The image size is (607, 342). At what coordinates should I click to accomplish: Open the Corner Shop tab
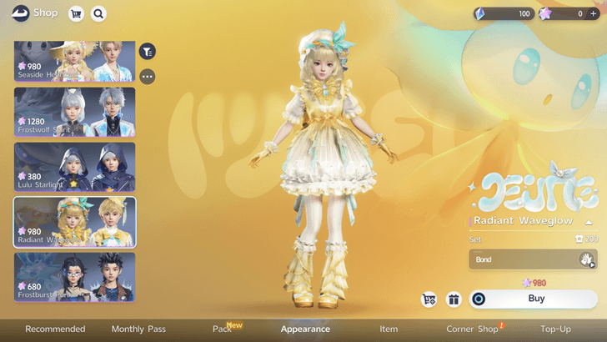coord(472,329)
